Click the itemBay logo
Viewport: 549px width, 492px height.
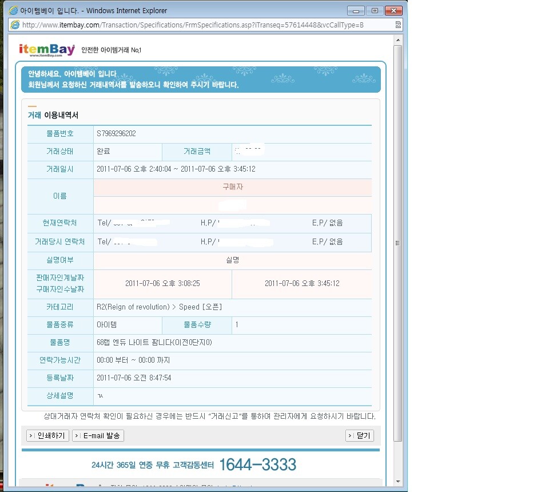pyautogui.click(x=47, y=50)
